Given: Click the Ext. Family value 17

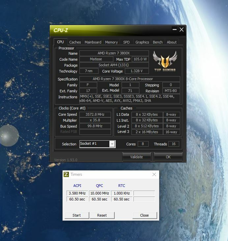Looking at the screenshot, I should click(x=88, y=91).
